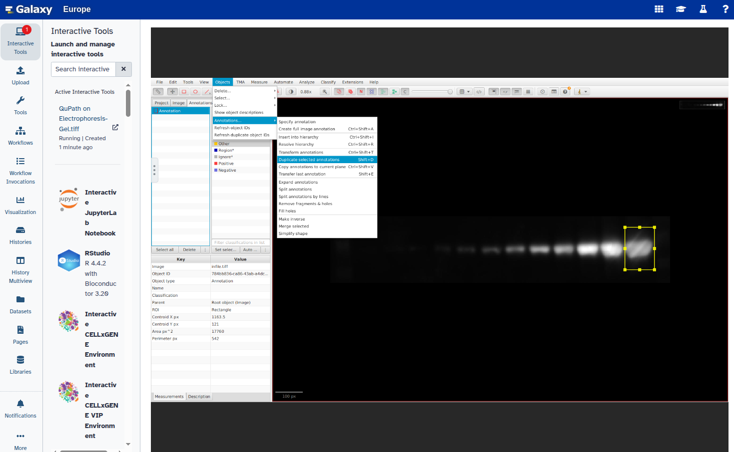Toggle show pixel classification 'C' button
The image size is (734, 452).
point(405,92)
